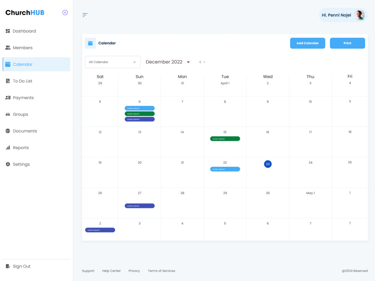Select date 28 in calendar

tap(182, 193)
